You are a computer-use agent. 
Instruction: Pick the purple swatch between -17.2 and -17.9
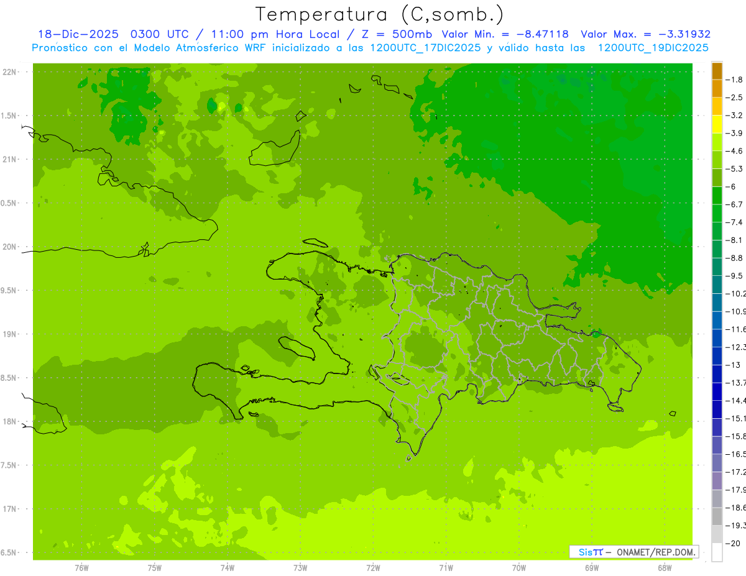[x=717, y=481]
